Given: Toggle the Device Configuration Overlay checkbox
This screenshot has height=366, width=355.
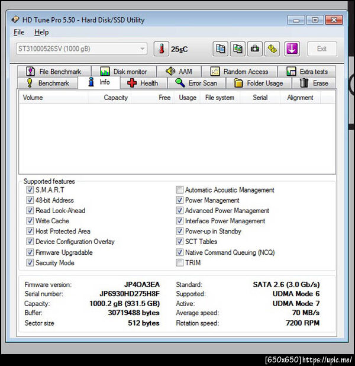Looking at the screenshot, I should (30, 242).
